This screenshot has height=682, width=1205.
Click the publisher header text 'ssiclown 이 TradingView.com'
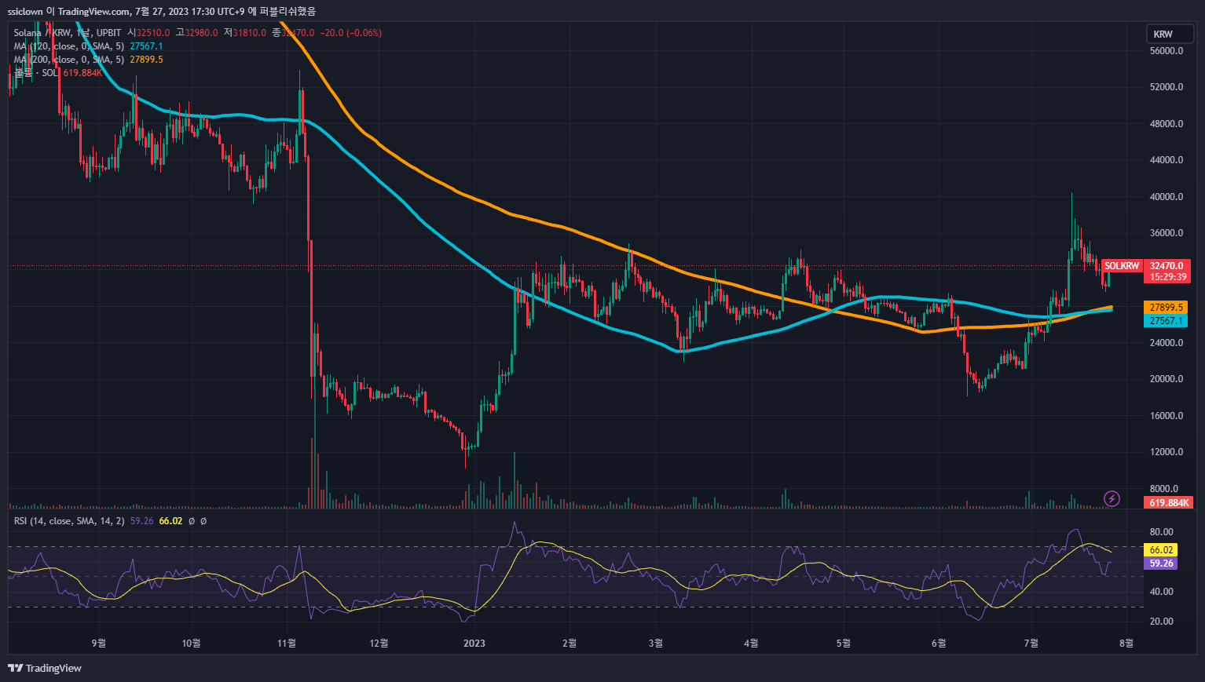point(68,12)
